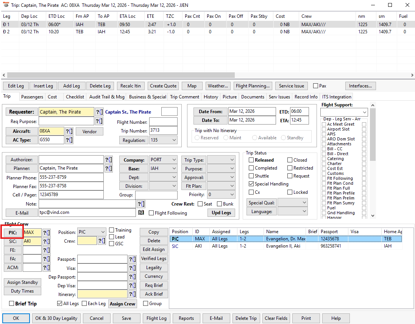415x324 pixels.
Task: Click lookup icon next to Planner field
Action: [x=109, y=168]
